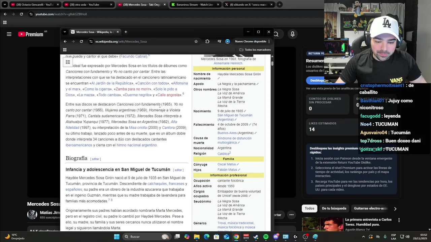Click the taskbar Buscar search box
431x242 pixels.
(146, 237)
